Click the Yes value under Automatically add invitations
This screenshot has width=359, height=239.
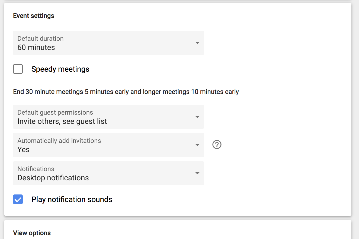click(23, 149)
